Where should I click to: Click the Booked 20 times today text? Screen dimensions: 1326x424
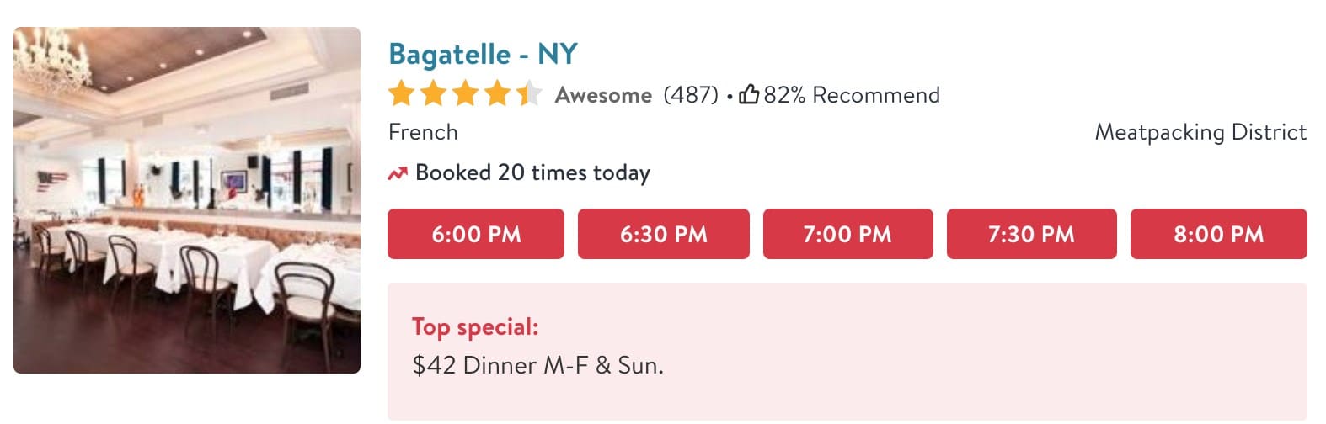pos(532,173)
